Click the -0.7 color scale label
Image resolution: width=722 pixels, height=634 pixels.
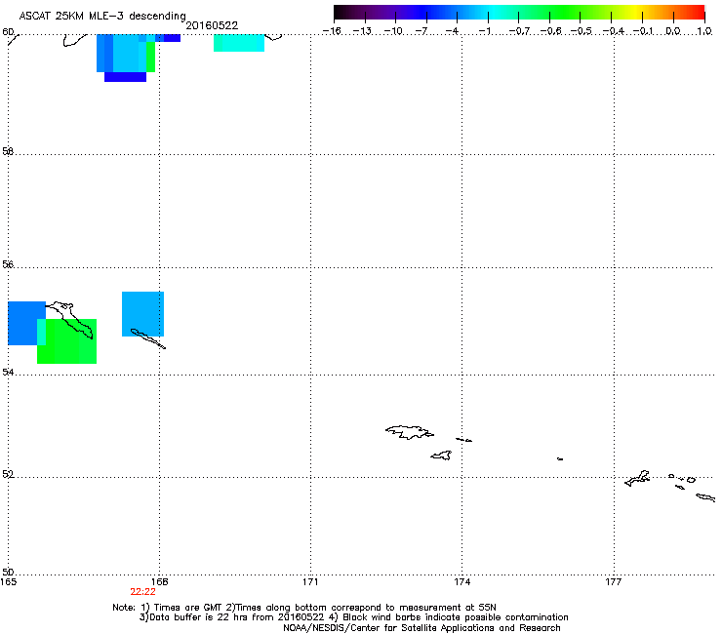point(519,31)
